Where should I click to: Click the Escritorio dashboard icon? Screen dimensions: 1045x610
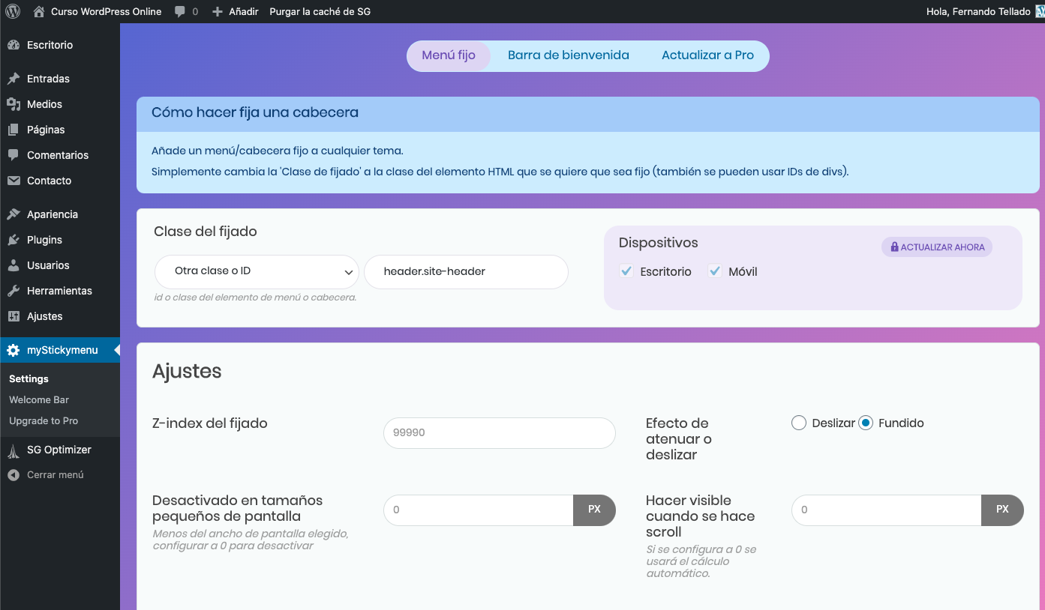click(14, 45)
